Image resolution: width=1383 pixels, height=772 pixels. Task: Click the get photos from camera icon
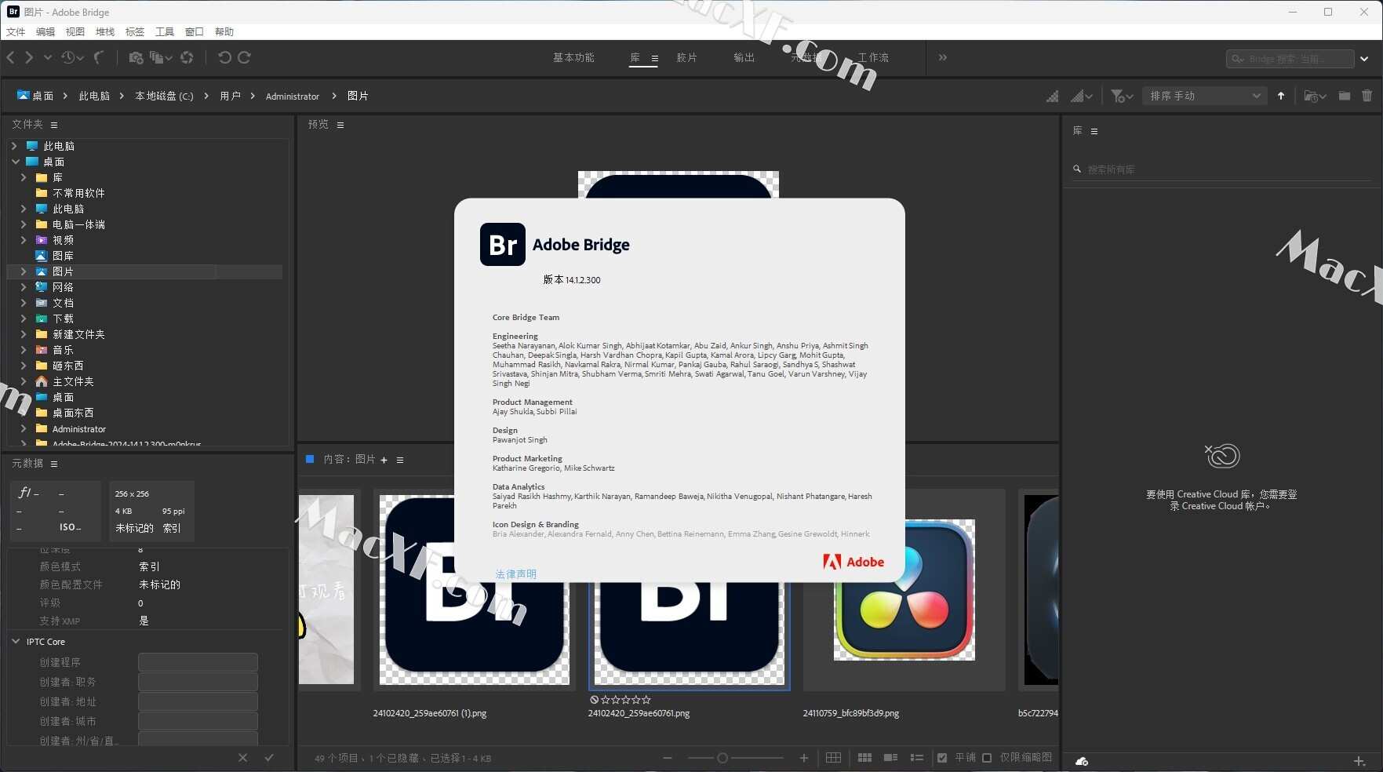click(136, 57)
